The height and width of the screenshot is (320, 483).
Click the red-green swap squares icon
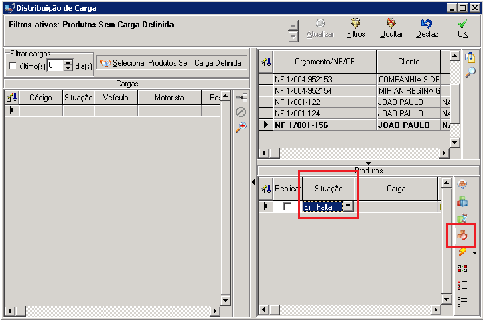[462, 268]
